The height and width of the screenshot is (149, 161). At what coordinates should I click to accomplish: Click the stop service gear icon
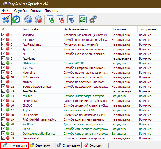point(38,19)
